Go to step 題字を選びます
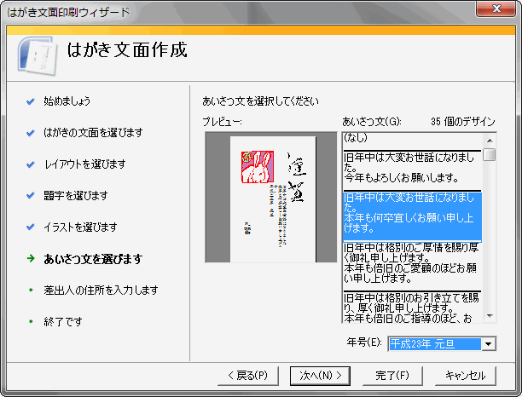 click(76, 196)
